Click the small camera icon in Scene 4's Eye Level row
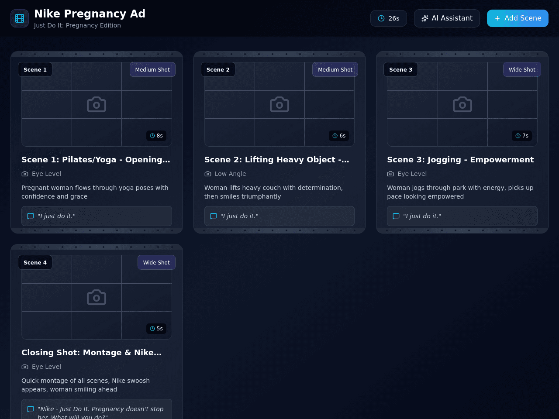This screenshot has width=559, height=419. pyautogui.click(x=25, y=367)
